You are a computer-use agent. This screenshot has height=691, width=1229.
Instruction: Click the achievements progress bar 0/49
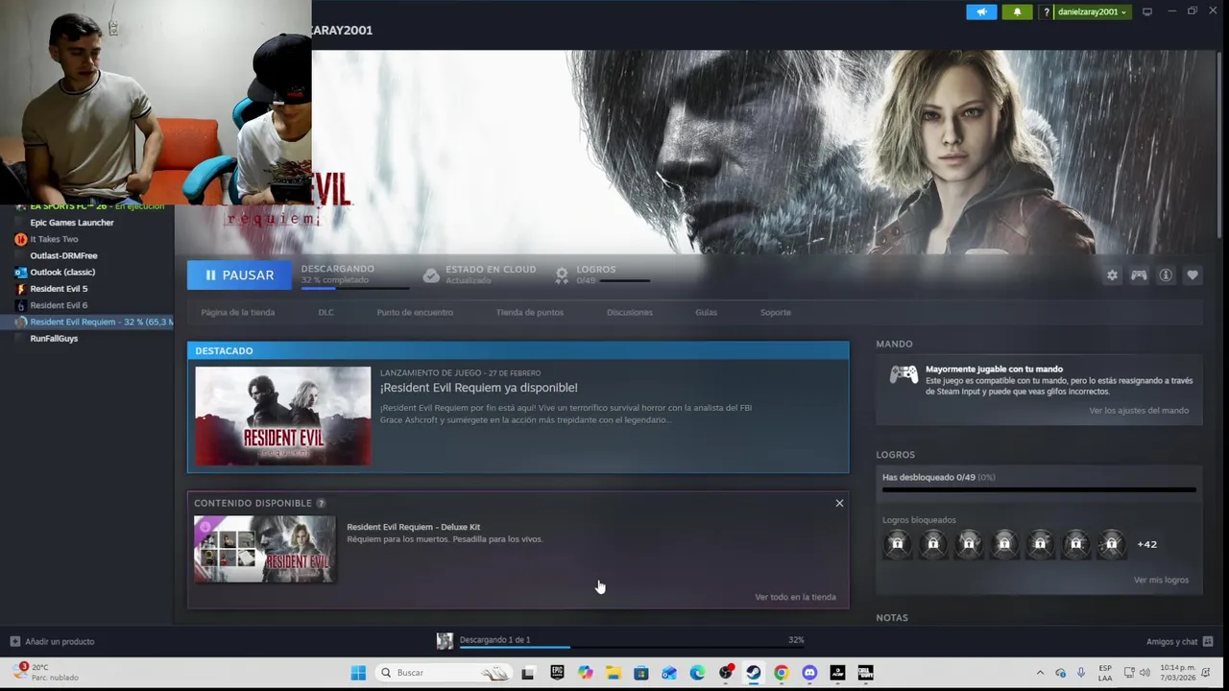[1039, 489]
